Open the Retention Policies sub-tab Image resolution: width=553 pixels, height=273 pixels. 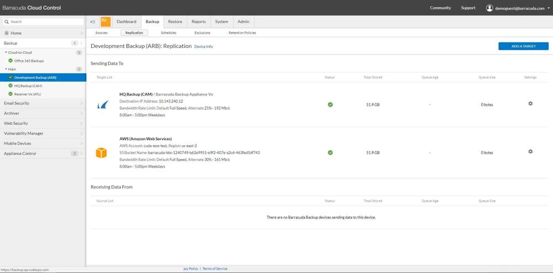pos(242,33)
